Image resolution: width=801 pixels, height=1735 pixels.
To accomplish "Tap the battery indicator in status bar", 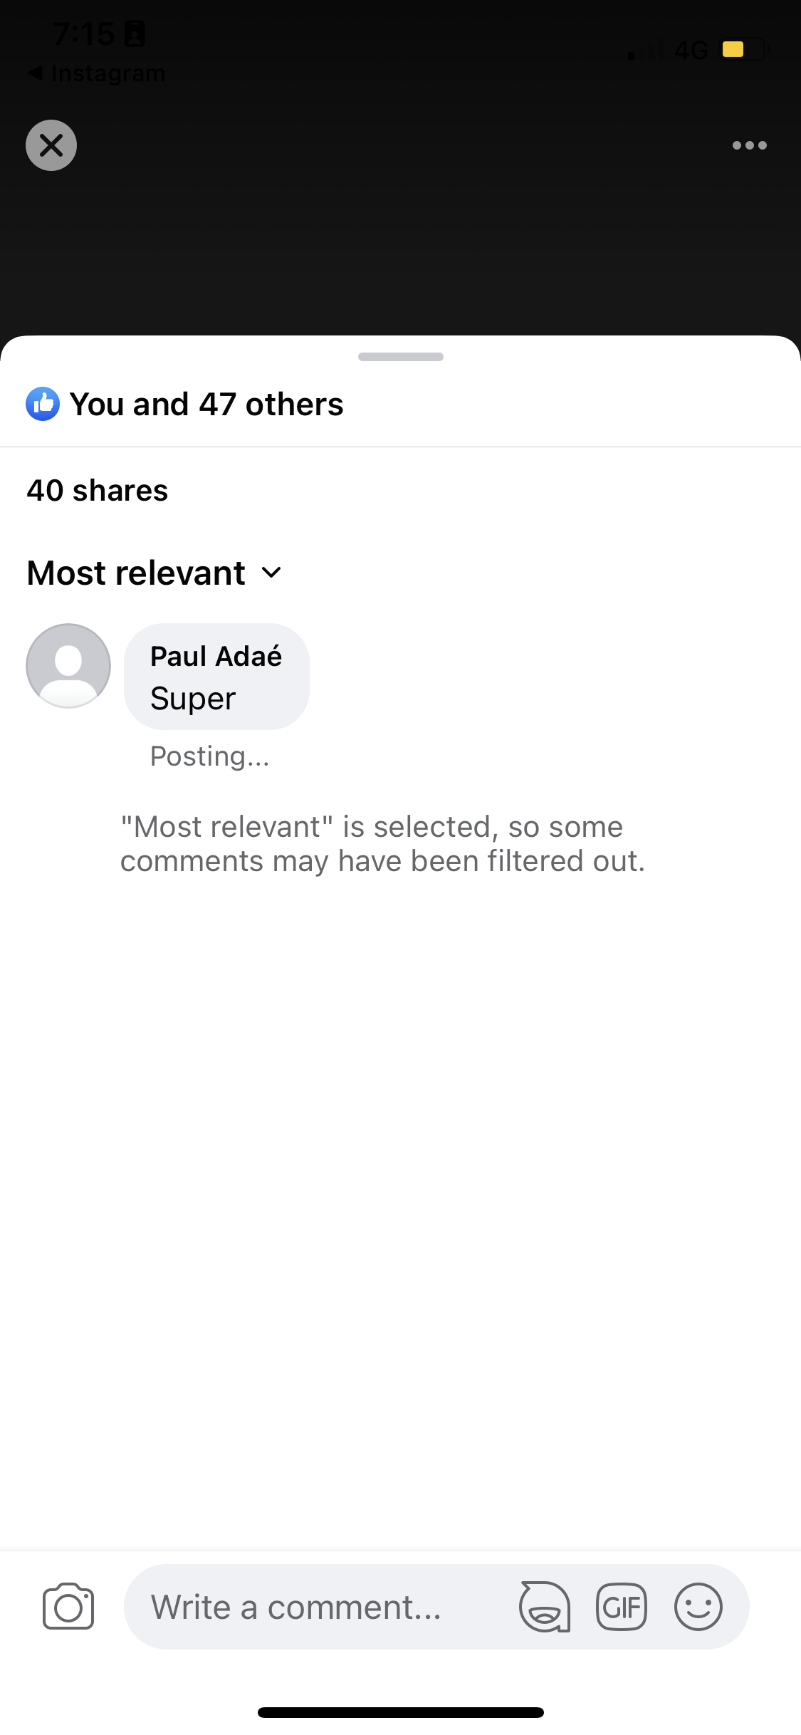I will [742, 50].
